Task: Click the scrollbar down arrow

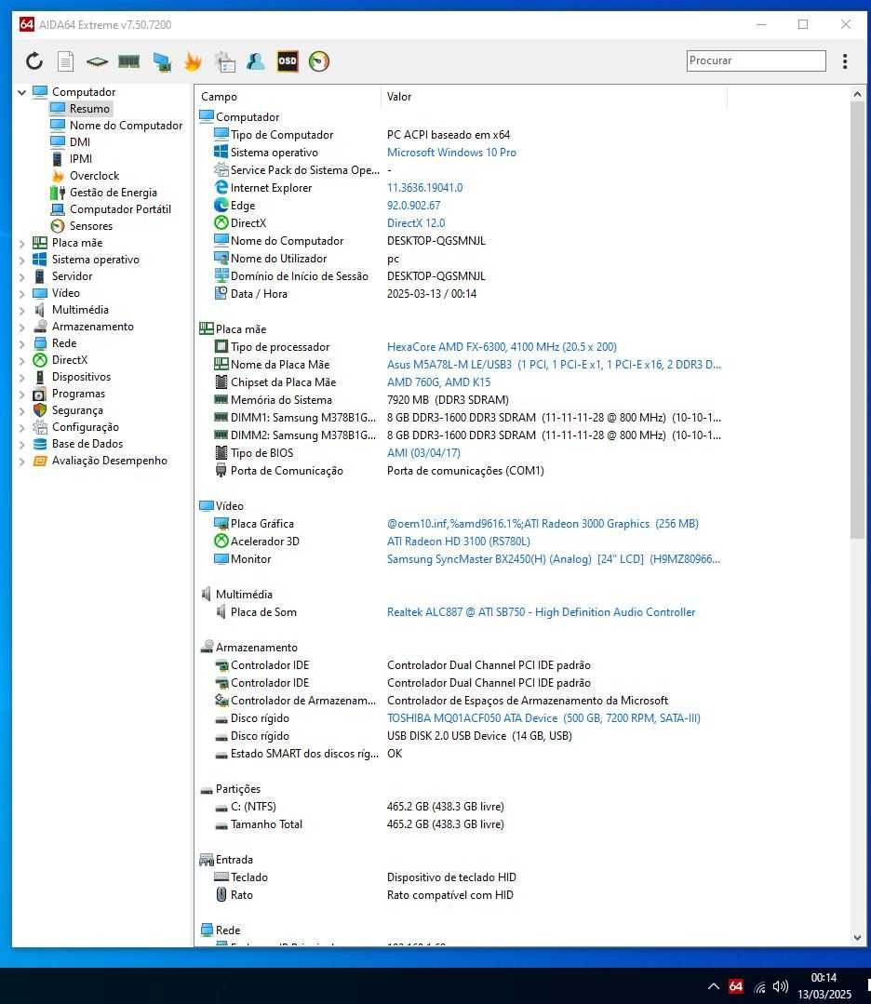Action: (857, 938)
